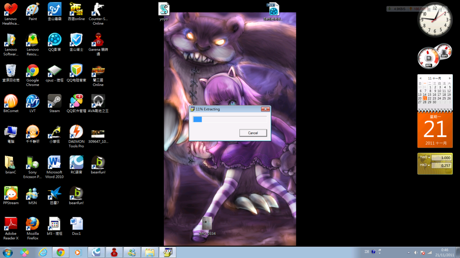Select the AVA game desktop shortcut
Screen dimensions: 460x258
[x=98, y=104]
